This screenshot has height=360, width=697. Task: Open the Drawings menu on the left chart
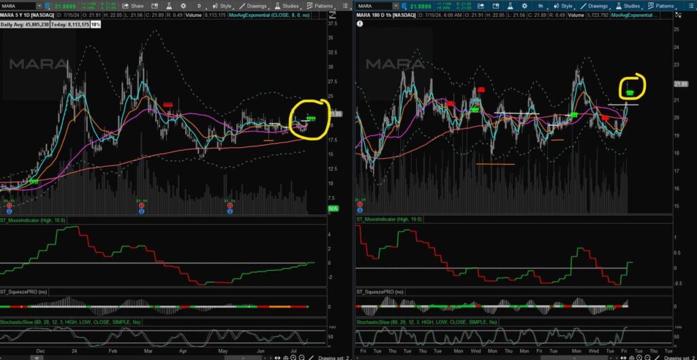pyautogui.click(x=253, y=5)
